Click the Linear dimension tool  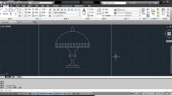pos(91,9)
